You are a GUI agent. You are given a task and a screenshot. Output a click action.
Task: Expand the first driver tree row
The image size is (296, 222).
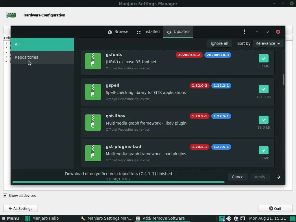tap(6, 43)
